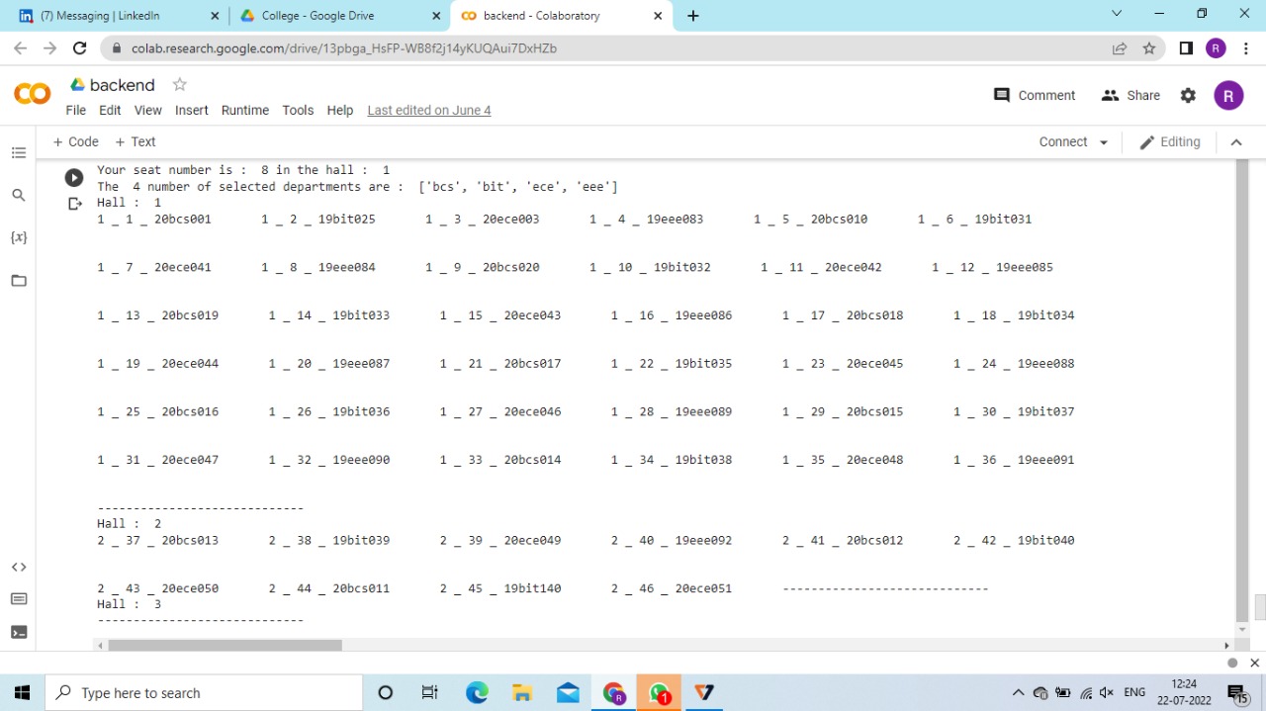Clear the cell output icon

click(74, 204)
